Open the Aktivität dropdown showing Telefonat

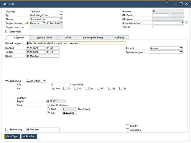[x=46, y=11]
